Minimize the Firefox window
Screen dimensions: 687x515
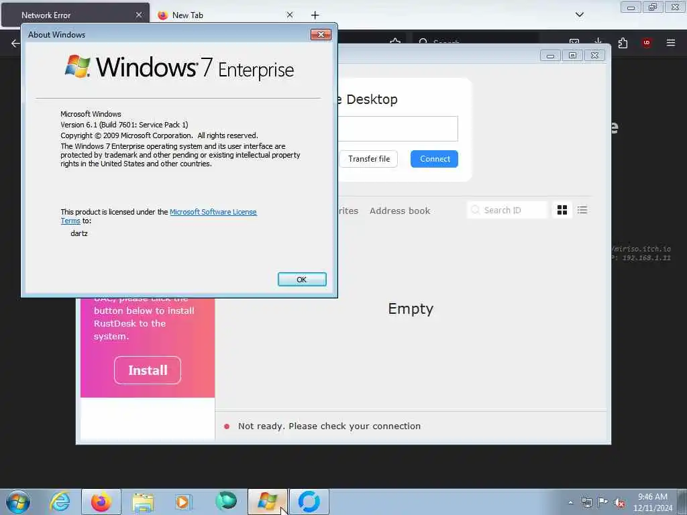tap(631, 7)
